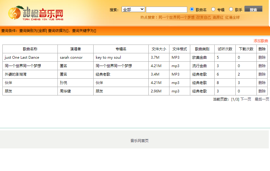This screenshot has width=270, height=171.
Task: Open hot search 红遍全球
Action: 232,17
